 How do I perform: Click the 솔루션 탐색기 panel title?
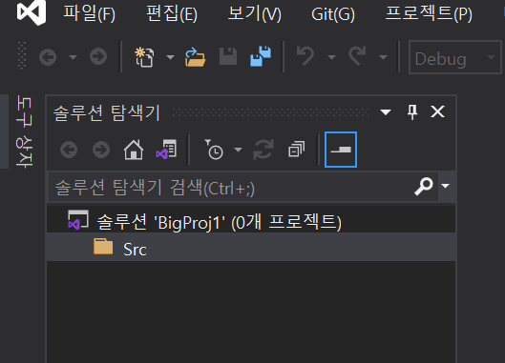tap(107, 112)
